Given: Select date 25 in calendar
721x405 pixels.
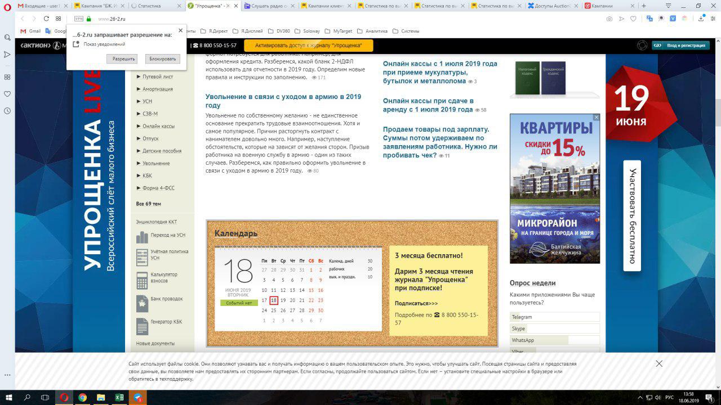Looking at the screenshot, I should (274, 310).
